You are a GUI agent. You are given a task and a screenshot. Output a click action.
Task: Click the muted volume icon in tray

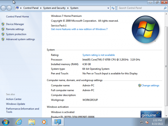147,122
